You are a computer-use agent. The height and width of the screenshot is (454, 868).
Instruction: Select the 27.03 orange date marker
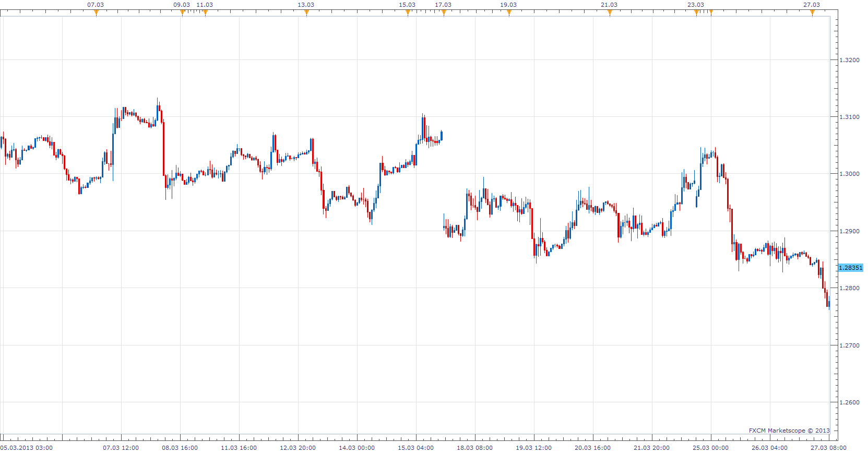tap(812, 13)
